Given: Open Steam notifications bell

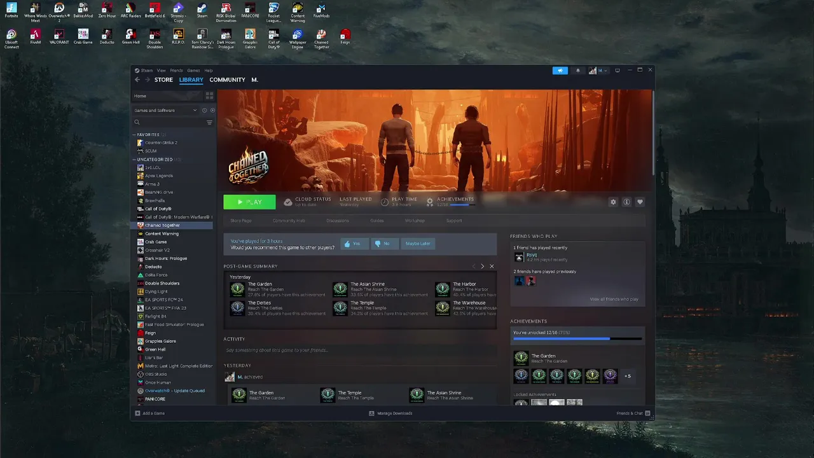Looking at the screenshot, I should click(x=577, y=71).
